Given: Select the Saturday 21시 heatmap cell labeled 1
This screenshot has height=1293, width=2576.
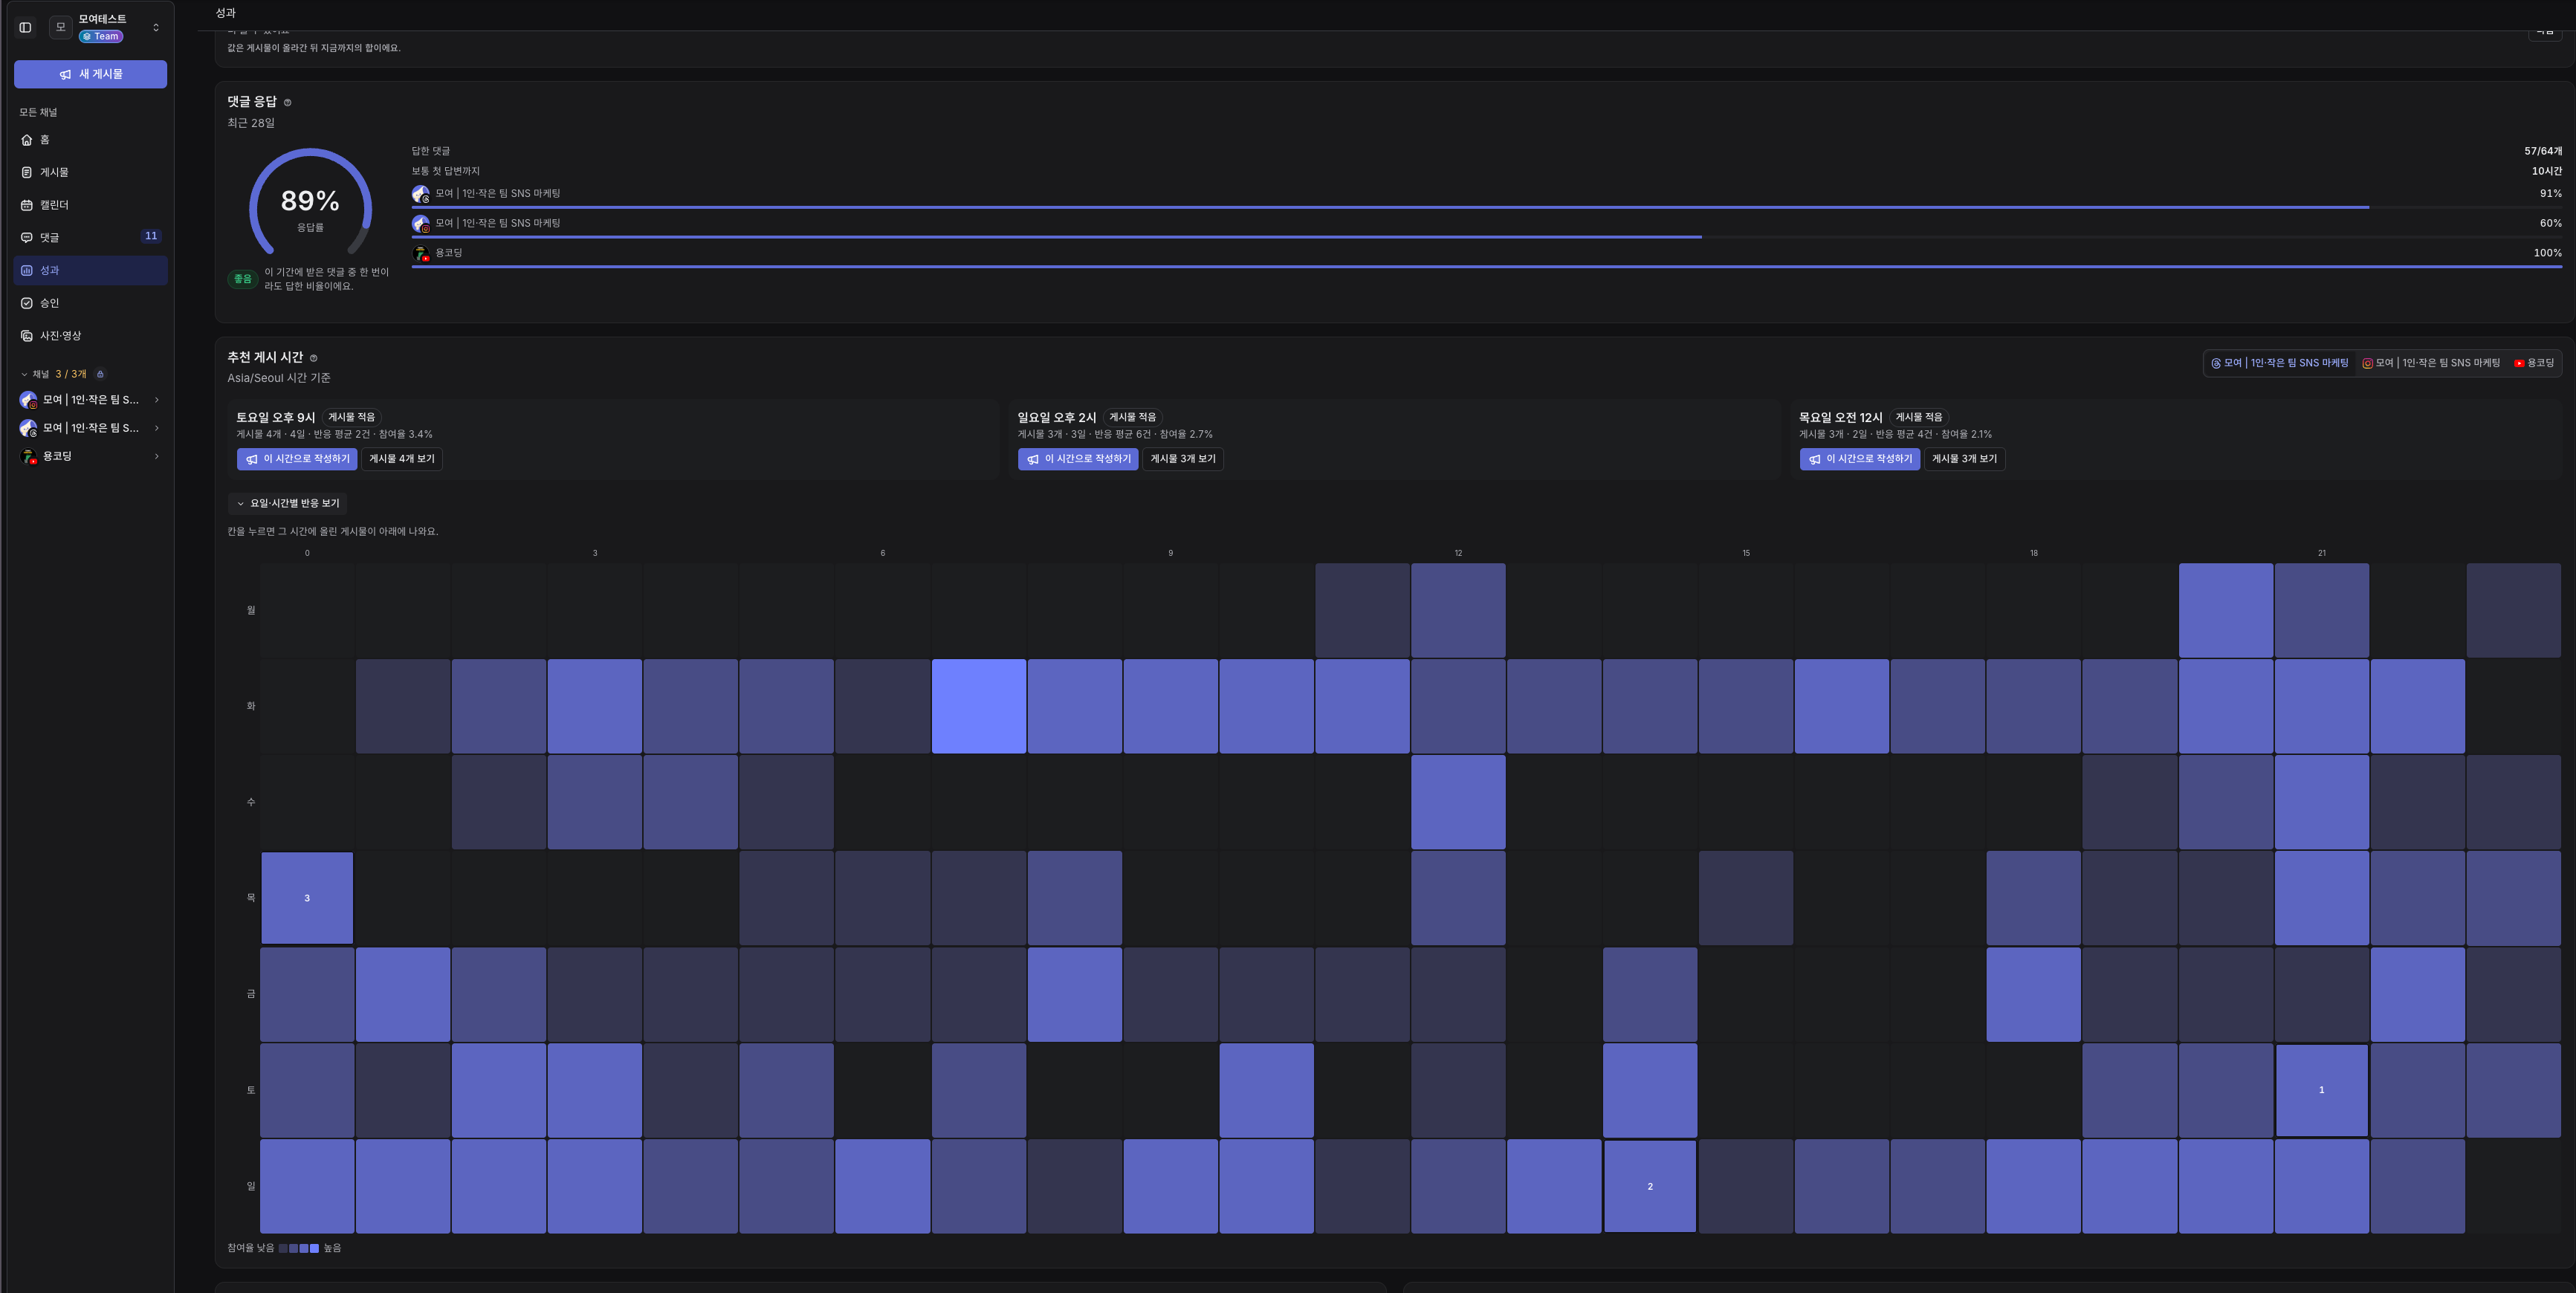Looking at the screenshot, I should click(x=2322, y=1090).
